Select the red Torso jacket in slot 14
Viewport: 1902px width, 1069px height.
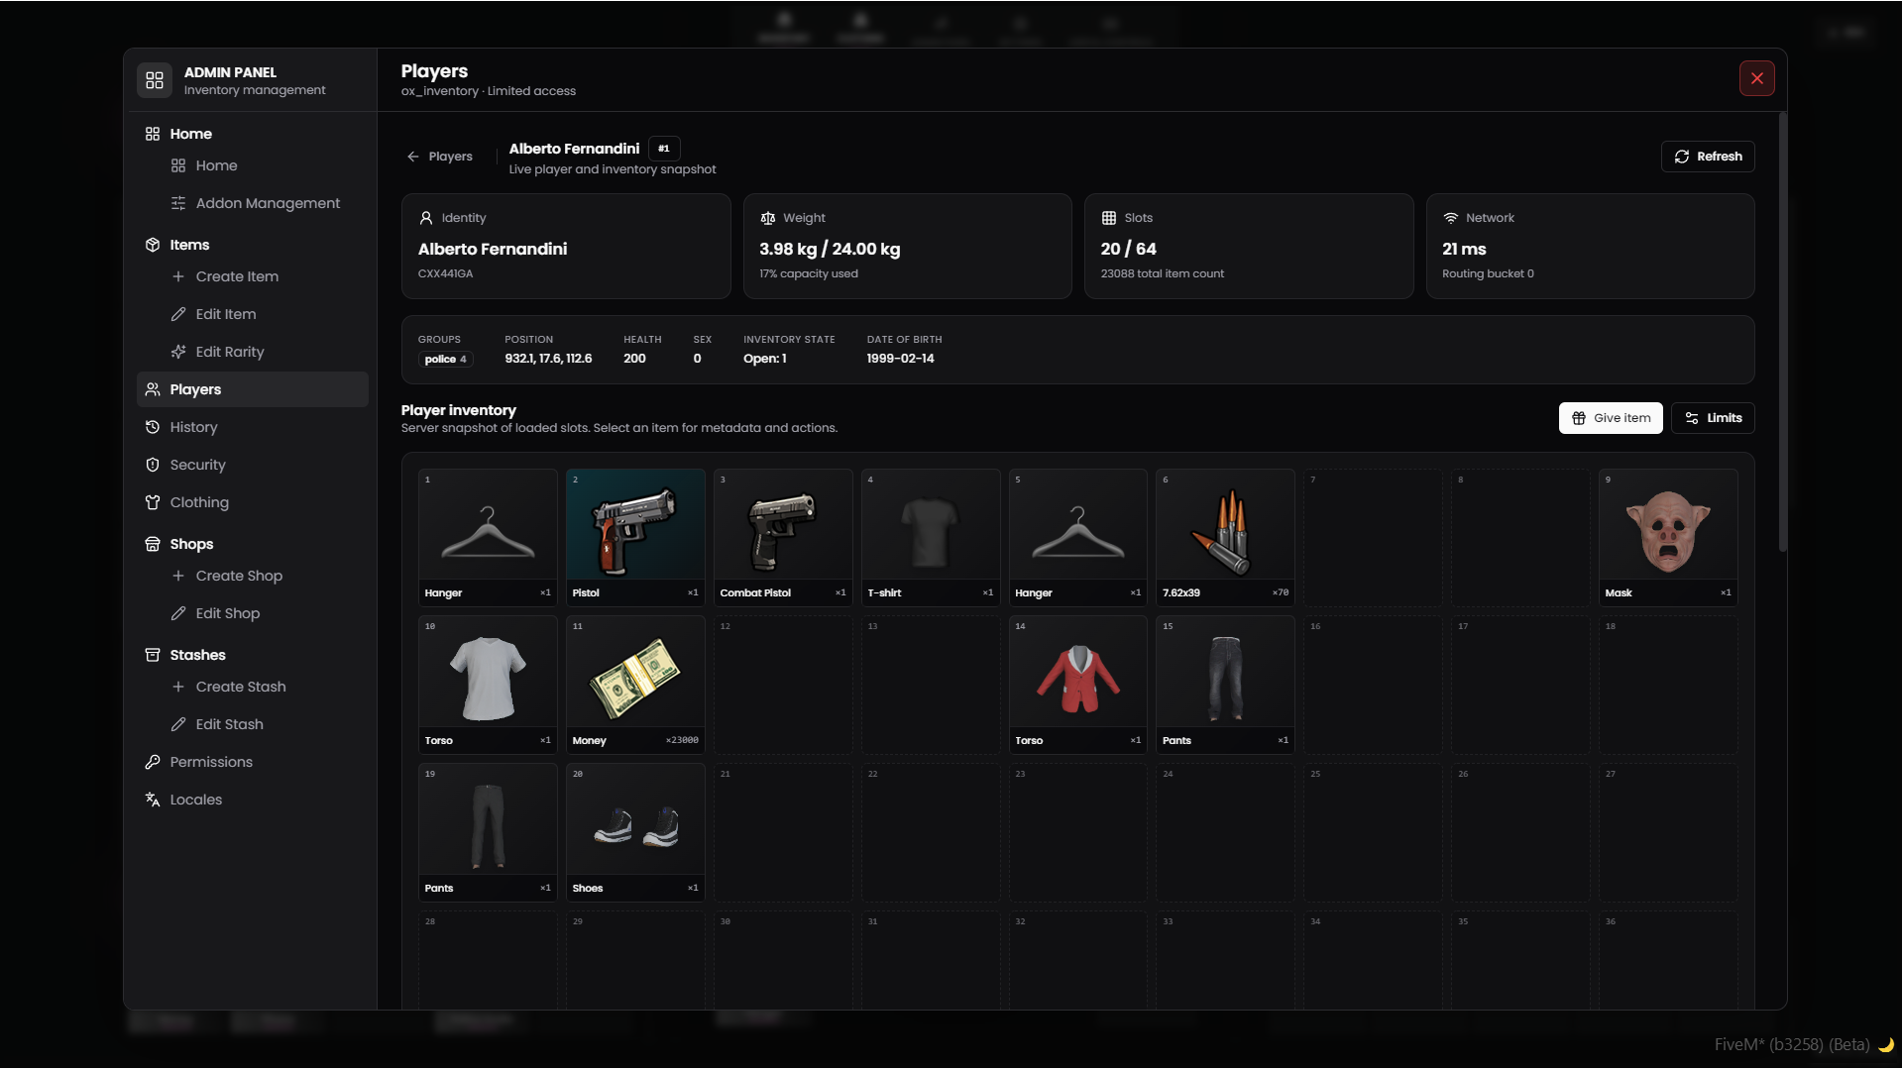[x=1077, y=684]
